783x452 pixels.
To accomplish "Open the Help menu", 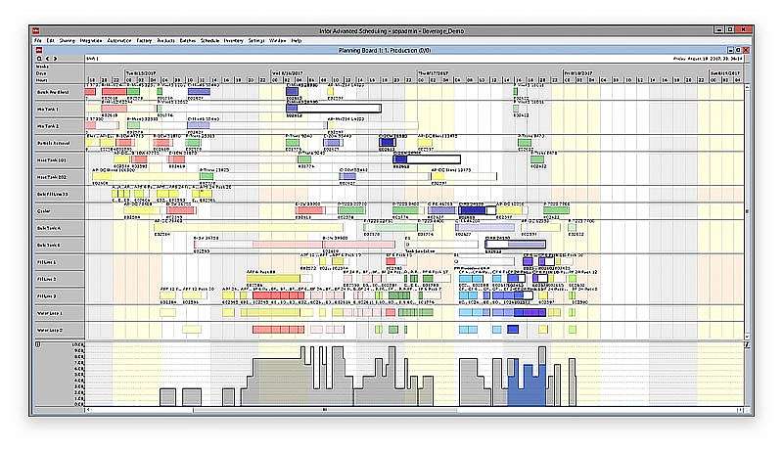I will pos(297,40).
